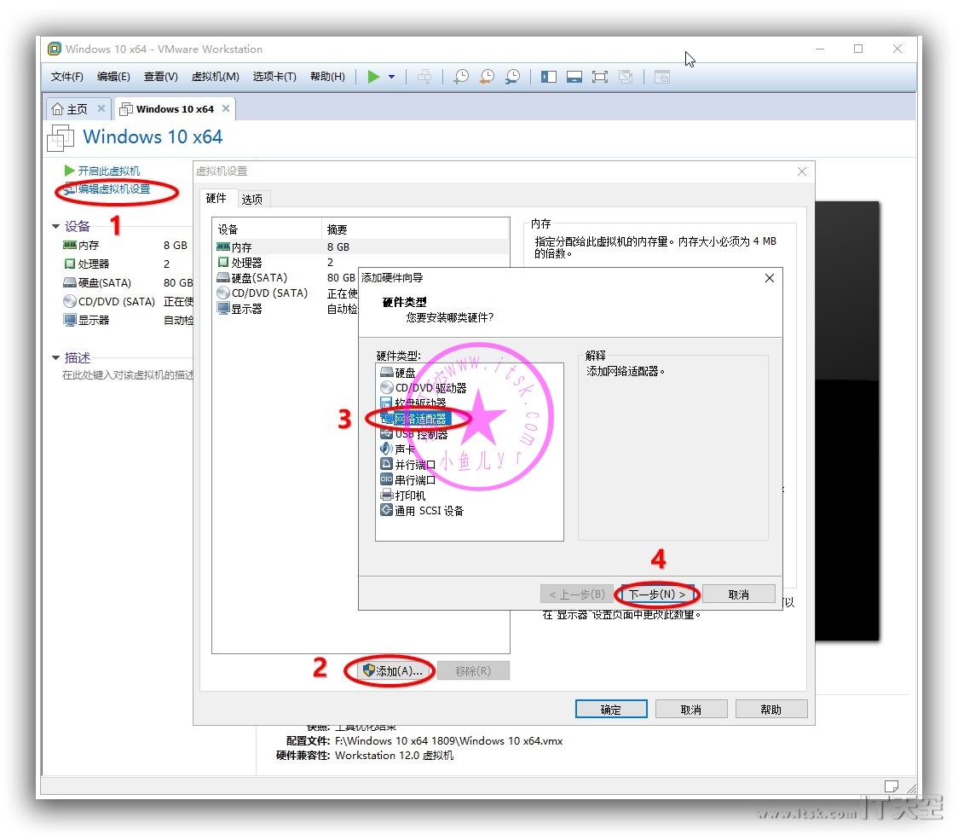The image size is (958, 835).
Task: Select 硬盘 in the wizard hardware type list
Action: (x=398, y=372)
